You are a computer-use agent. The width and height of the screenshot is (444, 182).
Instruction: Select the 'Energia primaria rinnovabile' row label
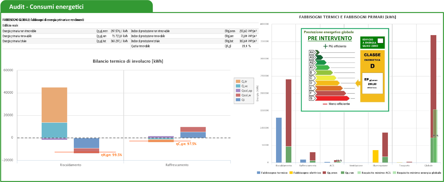[x=17, y=36]
